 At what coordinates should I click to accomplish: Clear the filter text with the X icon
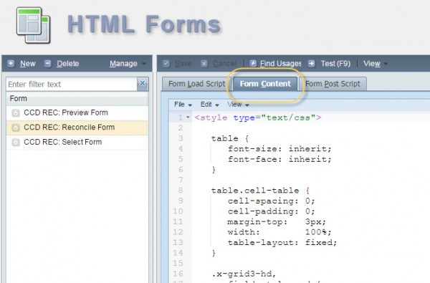click(x=143, y=84)
